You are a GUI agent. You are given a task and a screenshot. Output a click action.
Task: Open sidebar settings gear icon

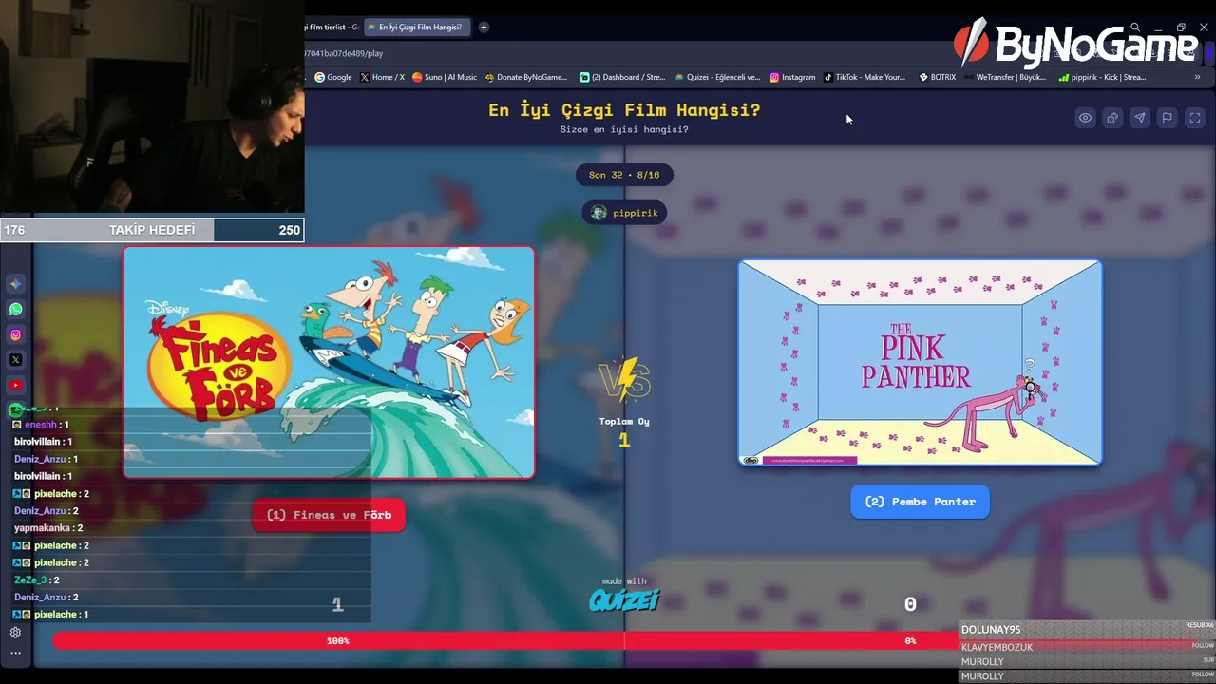[x=15, y=633]
